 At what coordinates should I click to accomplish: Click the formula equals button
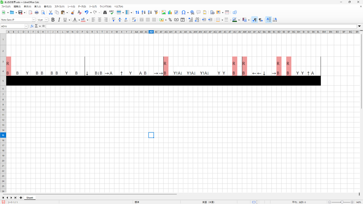pyautogui.click(x=44, y=26)
